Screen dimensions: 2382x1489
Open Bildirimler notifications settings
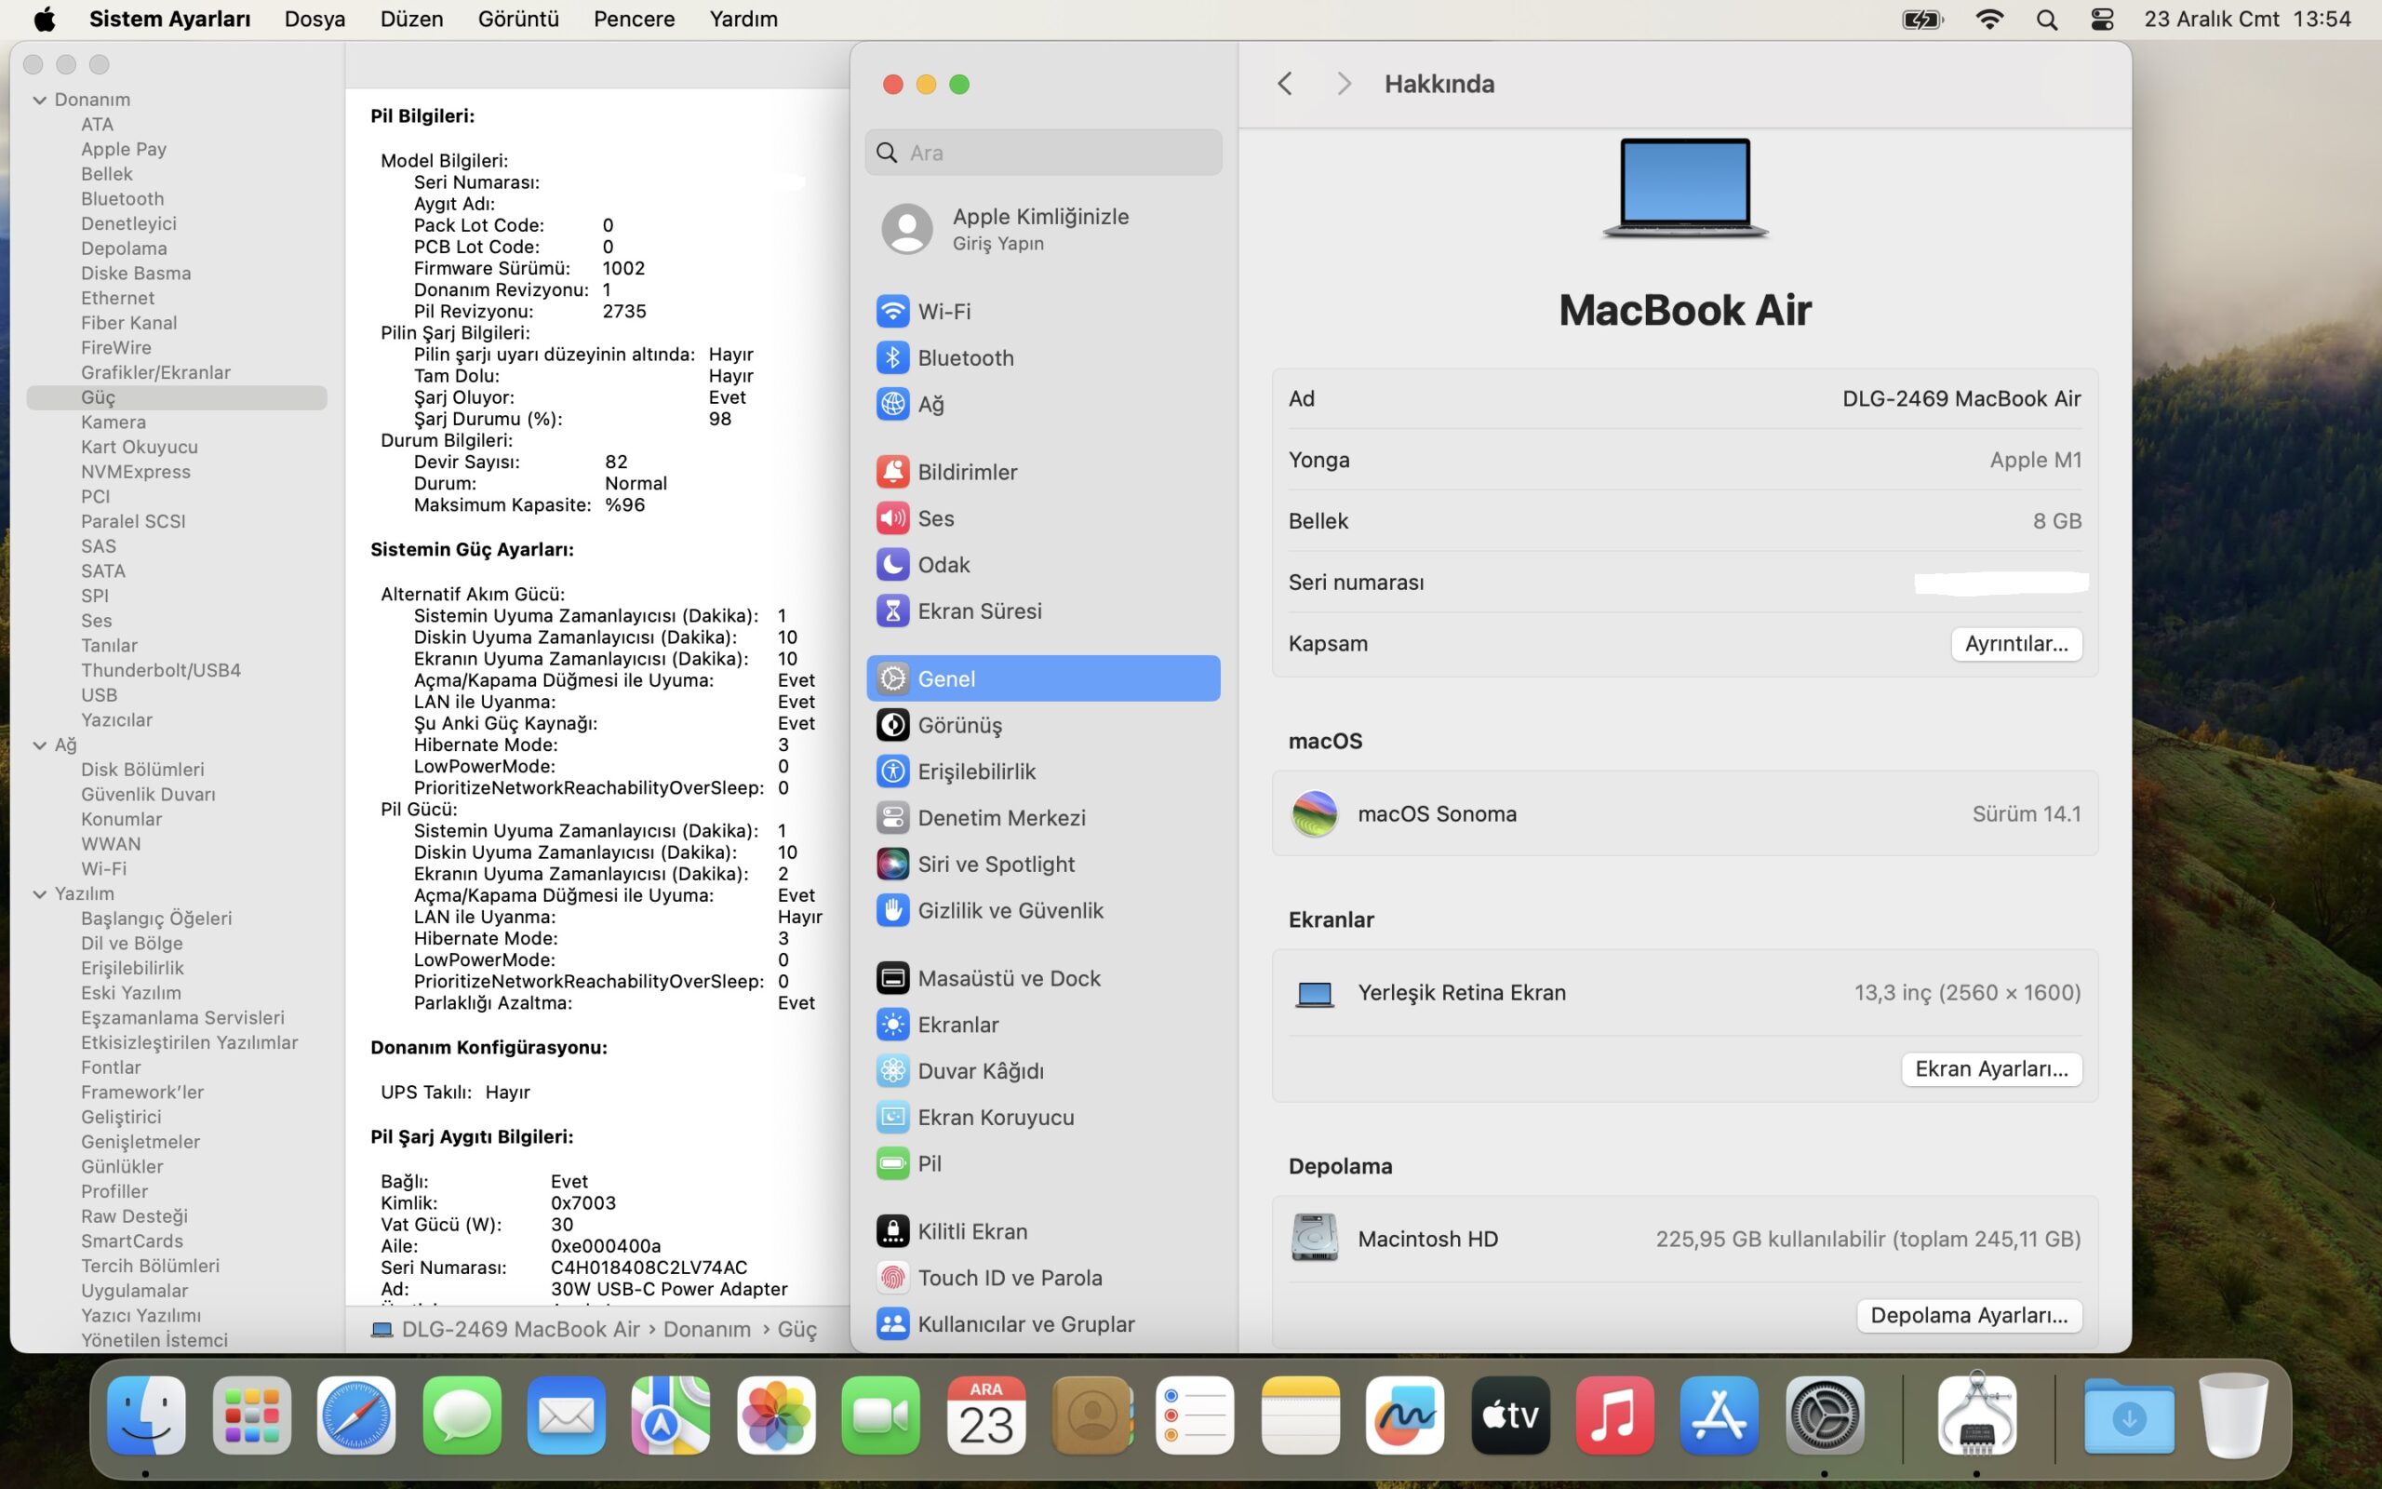point(1042,472)
